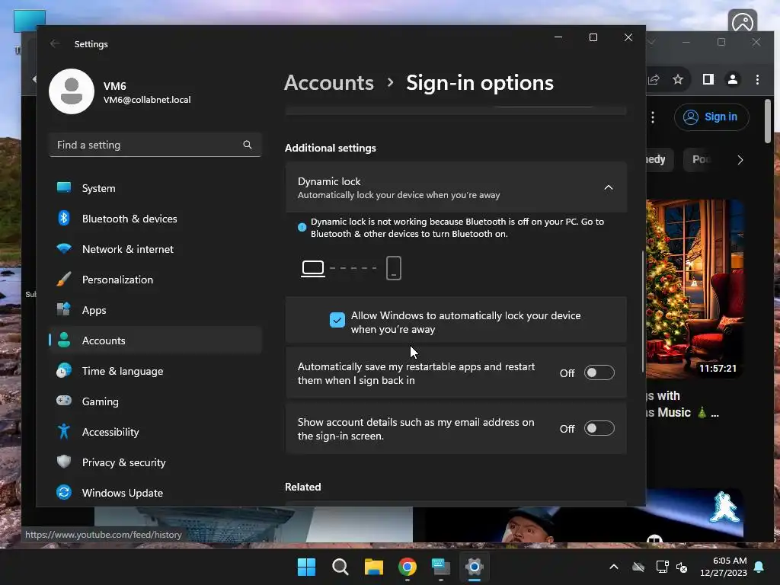780x585 pixels.
Task: Open Accessibility settings
Action: coord(155,432)
